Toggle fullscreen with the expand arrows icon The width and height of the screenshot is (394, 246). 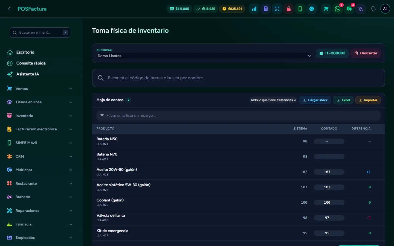(x=277, y=9)
